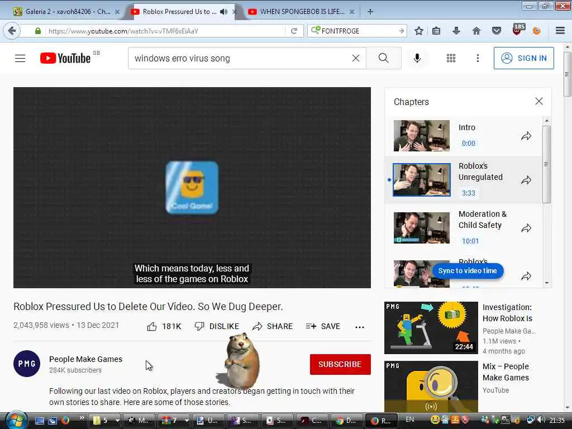Image resolution: width=572 pixels, height=429 pixels.
Task: Search with your voice microphone
Action: (x=417, y=58)
